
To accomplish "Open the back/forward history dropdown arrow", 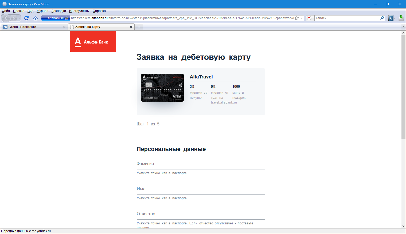I will (19, 18).
